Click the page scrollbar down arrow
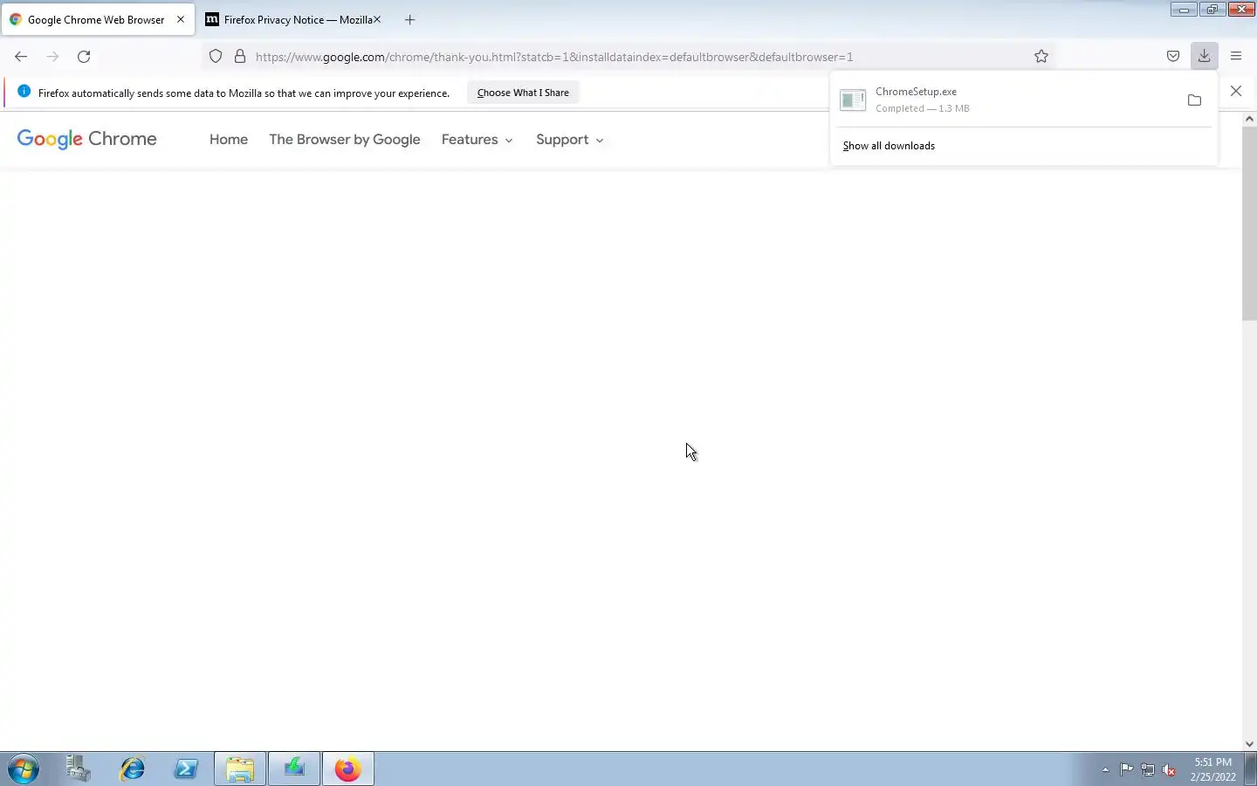This screenshot has height=786, width=1257. (1250, 744)
